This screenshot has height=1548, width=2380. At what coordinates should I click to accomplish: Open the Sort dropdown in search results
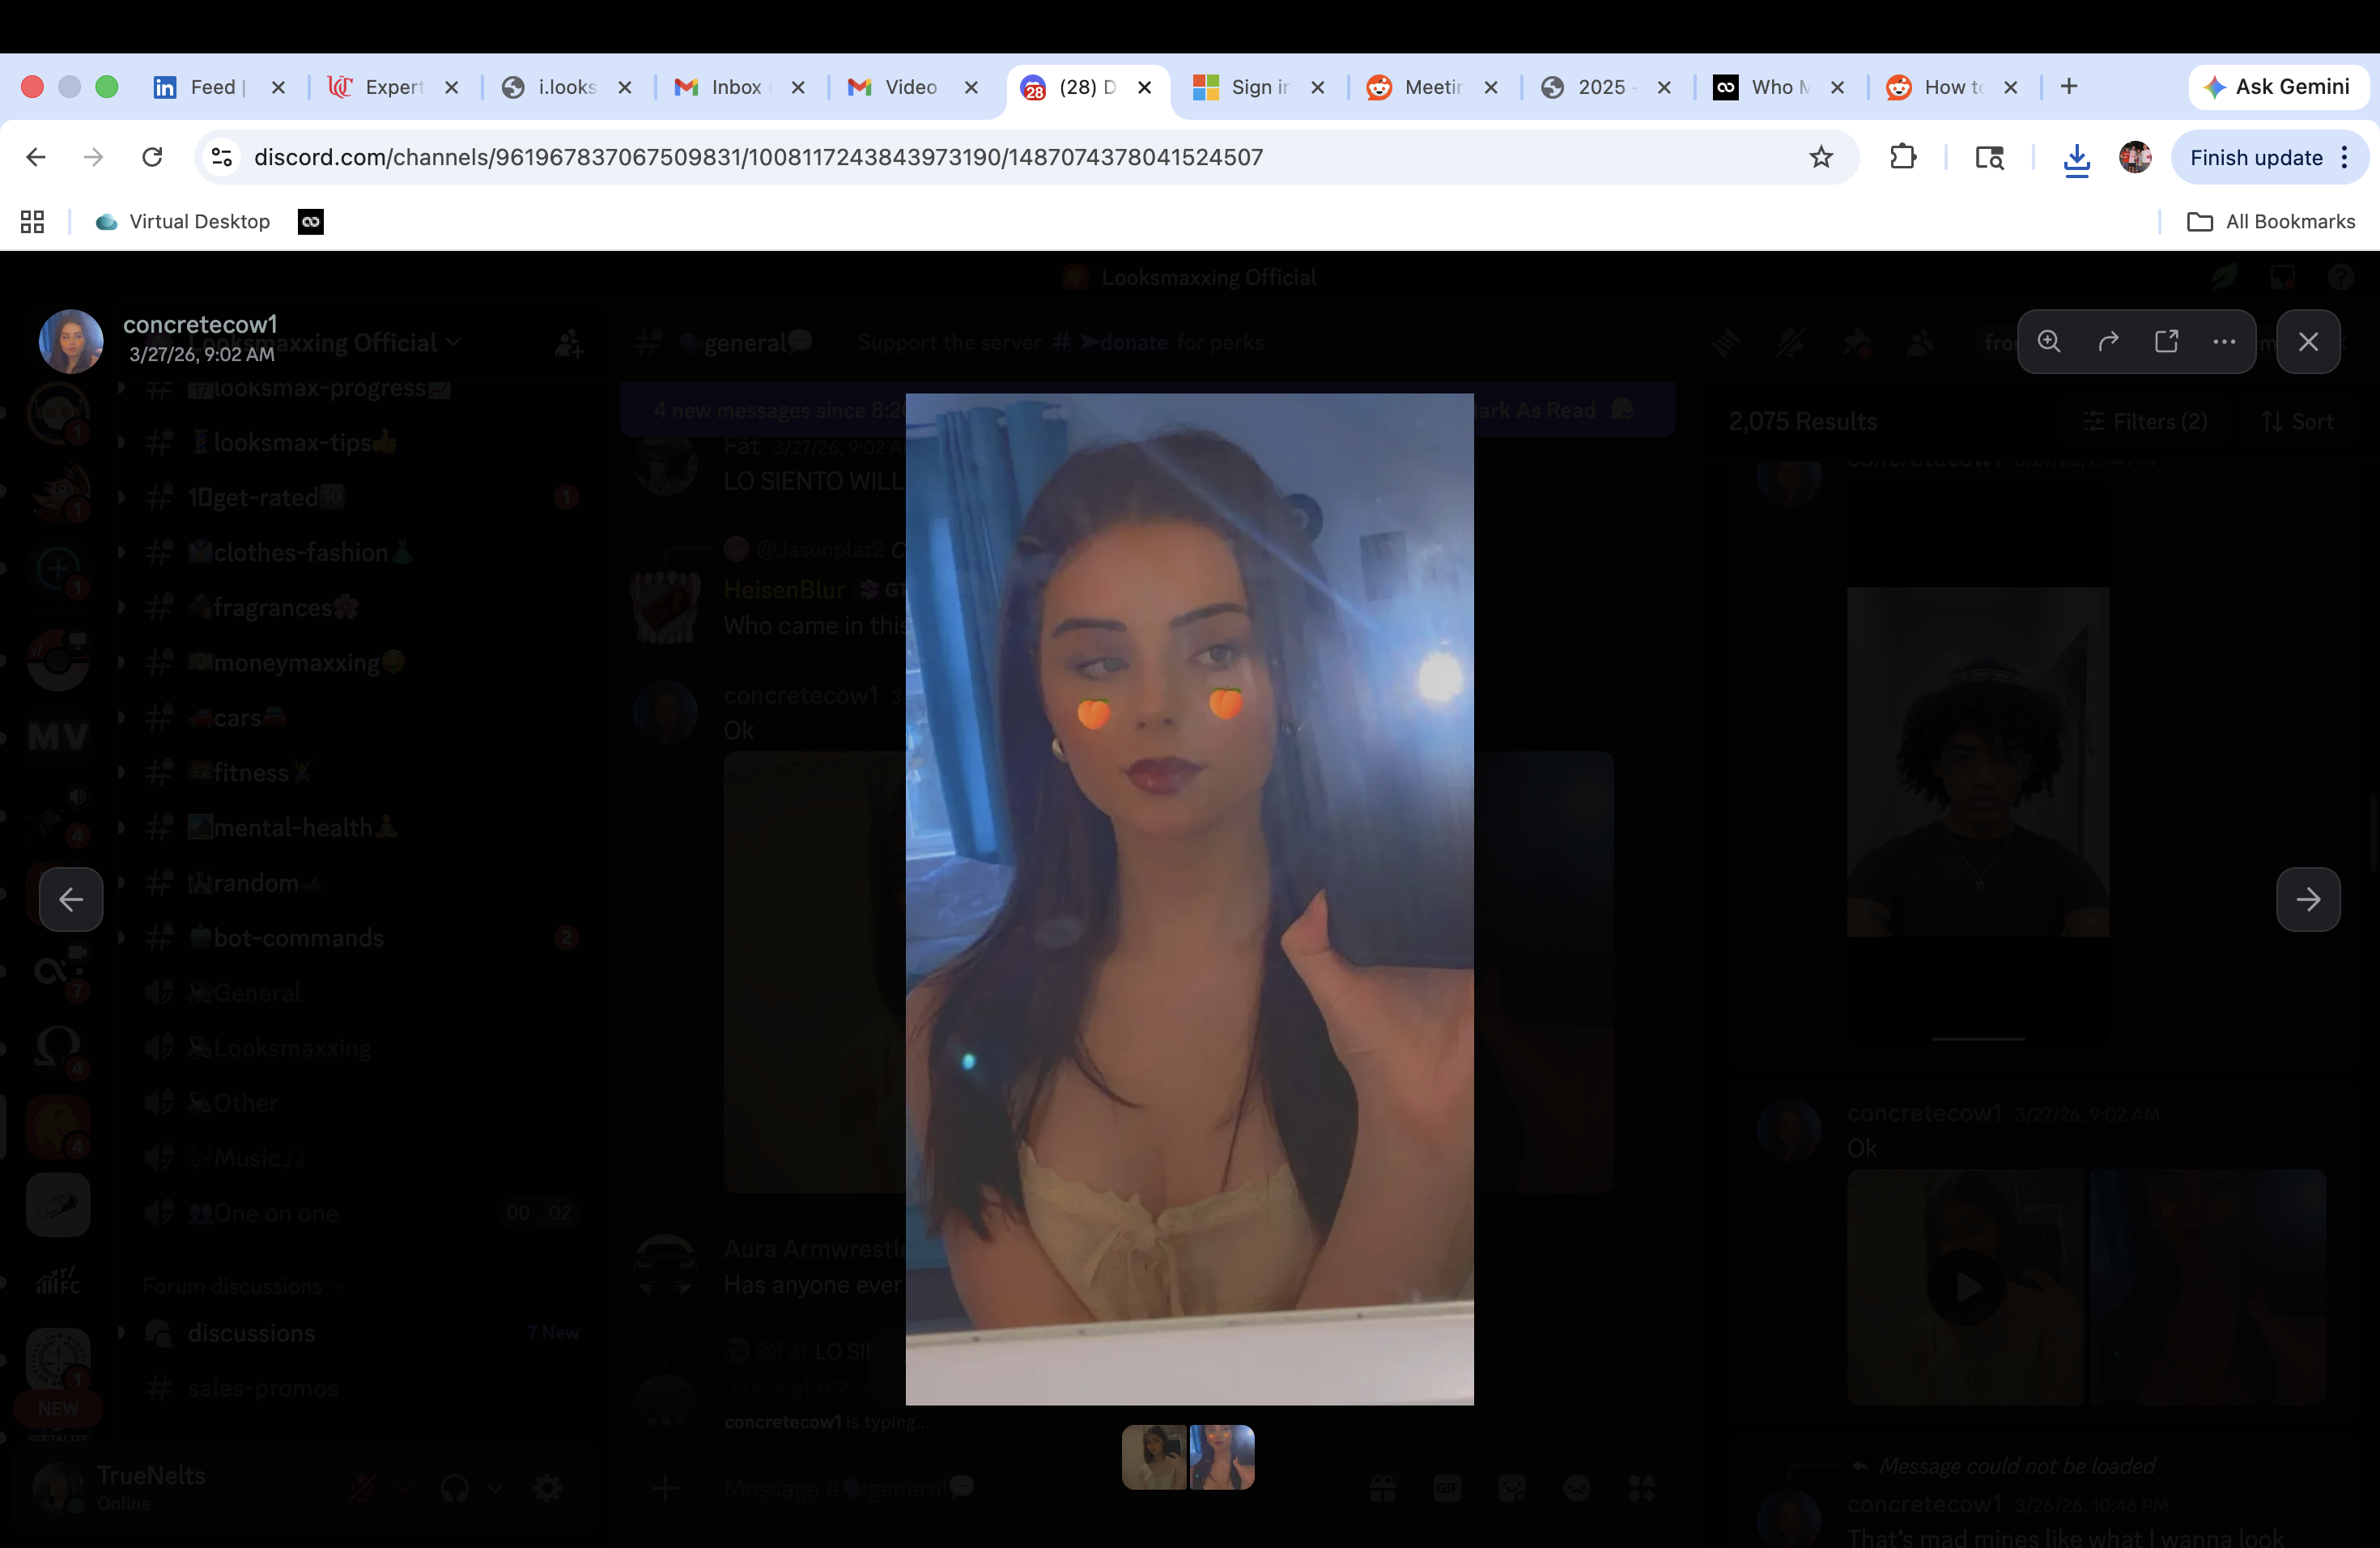point(2297,421)
